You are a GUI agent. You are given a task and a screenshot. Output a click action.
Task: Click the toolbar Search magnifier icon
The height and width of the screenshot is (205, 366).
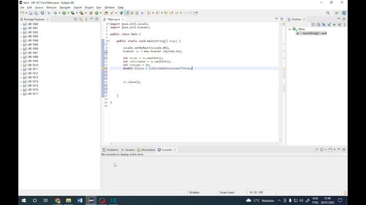[328, 13]
